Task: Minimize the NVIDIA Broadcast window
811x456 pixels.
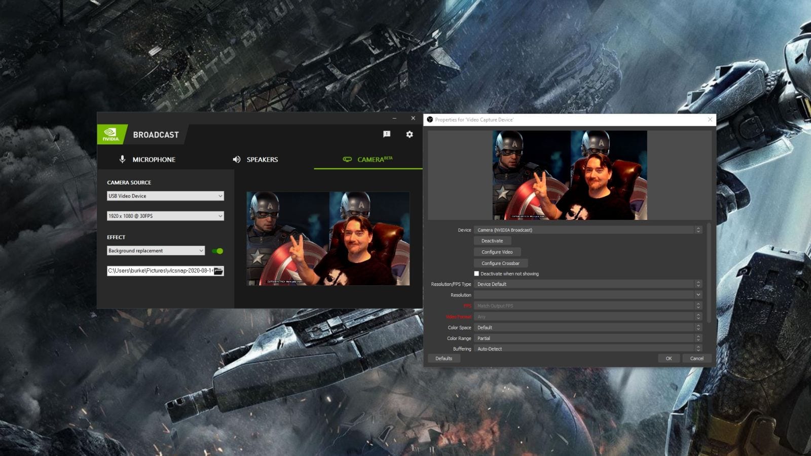Action: 394,118
